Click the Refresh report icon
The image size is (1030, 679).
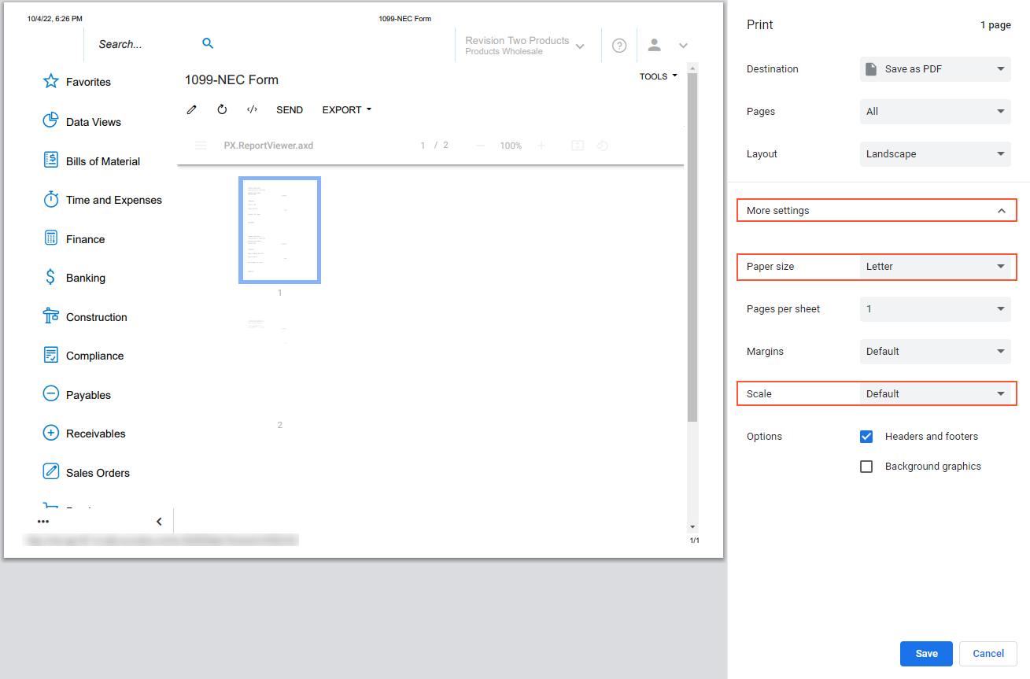(222, 109)
